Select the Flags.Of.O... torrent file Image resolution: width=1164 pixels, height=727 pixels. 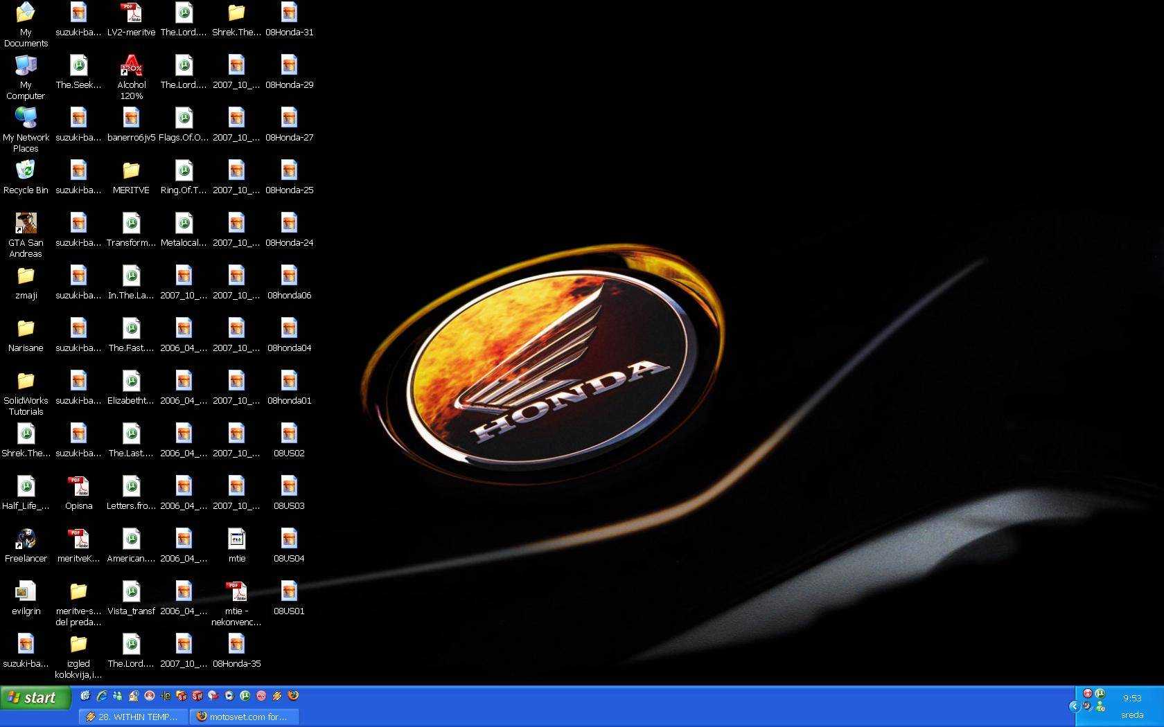tap(184, 125)
